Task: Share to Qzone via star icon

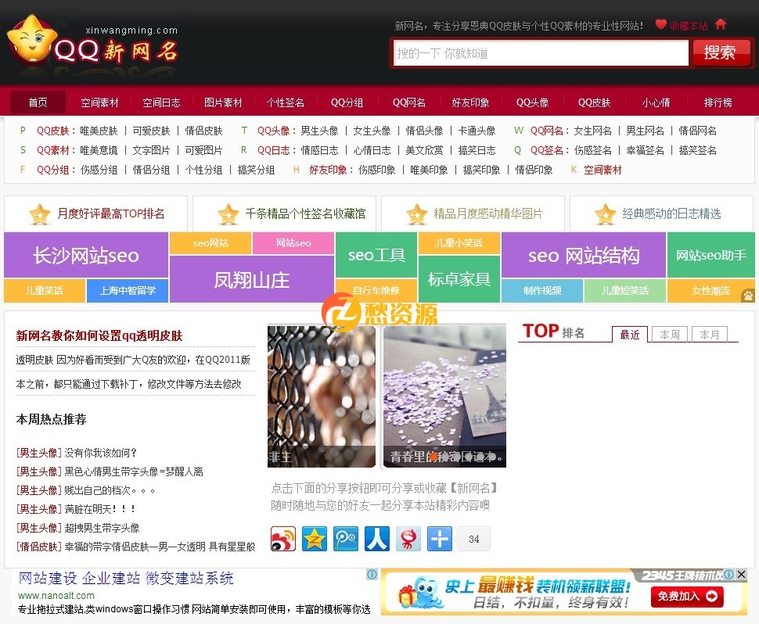Action: 315,539
